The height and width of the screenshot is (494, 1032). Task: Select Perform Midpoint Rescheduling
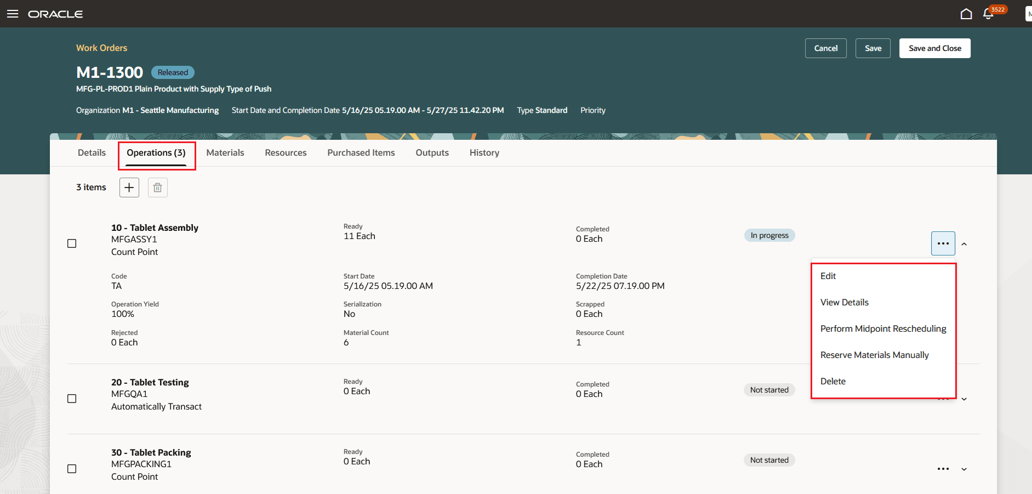pyautogui.click(x=883, y=329)
